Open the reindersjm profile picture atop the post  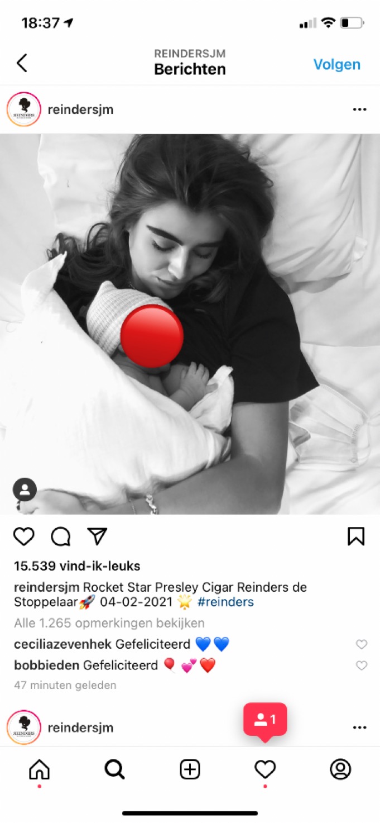pos(23,110)
